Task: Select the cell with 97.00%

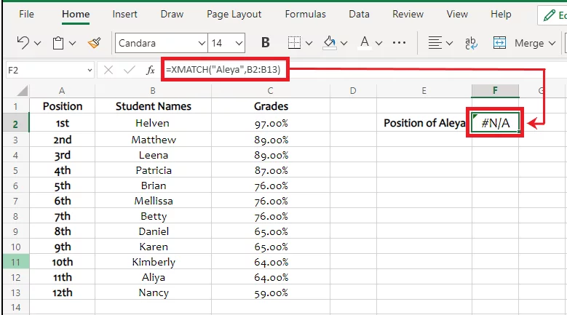Action: 271,123
